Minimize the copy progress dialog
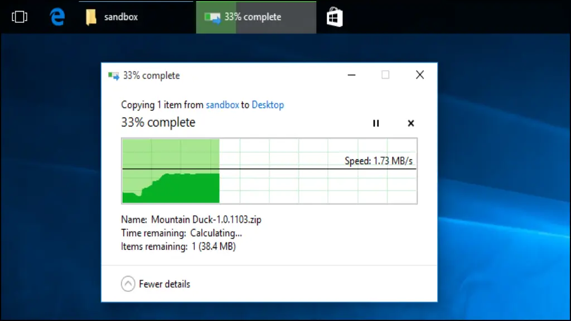The height and width of the screenshot is (321, 571). [x=351, y=75]
